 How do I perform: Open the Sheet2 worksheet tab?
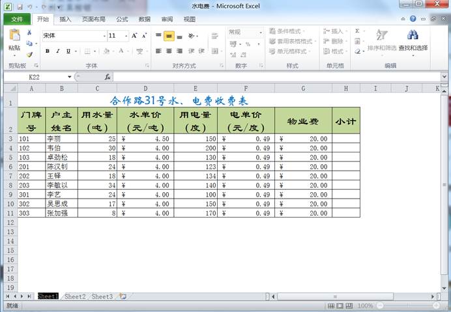click(x=75, y=296)
